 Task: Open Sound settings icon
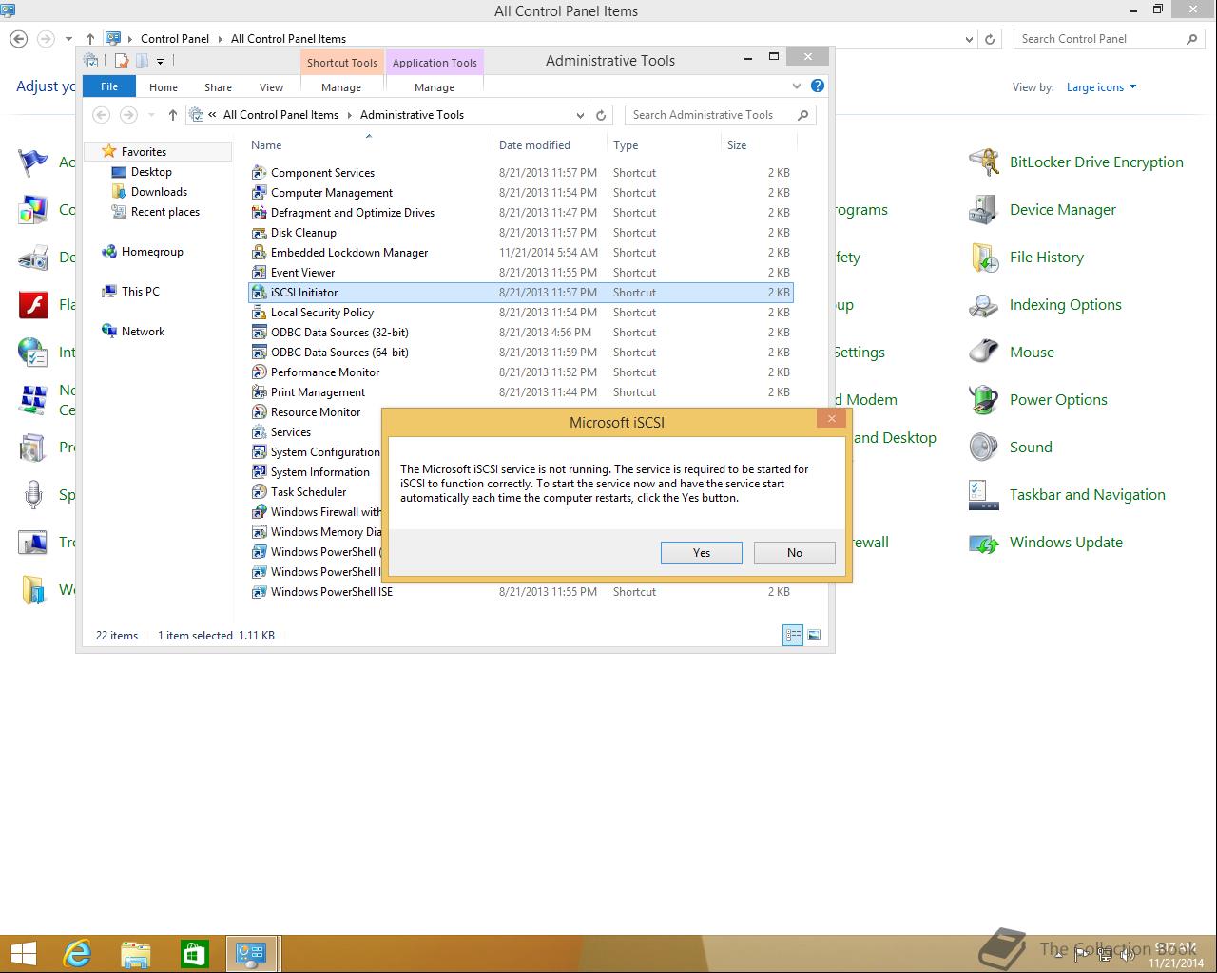(x=984, y=448)
